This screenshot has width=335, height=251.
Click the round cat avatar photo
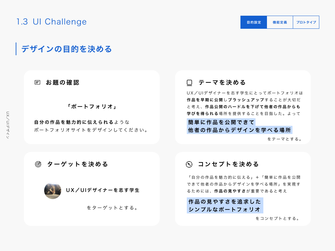point(53,191)
